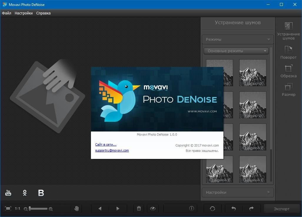Undo the last action
Image resolution: width=302 pixels, height=217 pixels.
[234, 208]
